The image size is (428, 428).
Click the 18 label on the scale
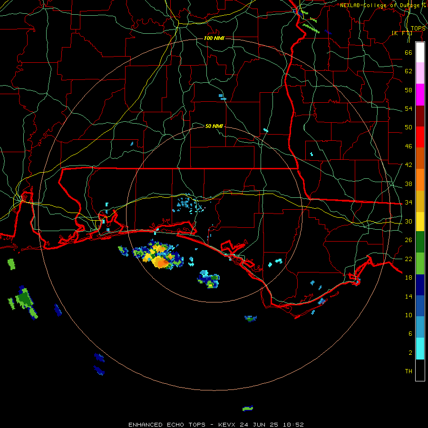click(x=409, y=278)
